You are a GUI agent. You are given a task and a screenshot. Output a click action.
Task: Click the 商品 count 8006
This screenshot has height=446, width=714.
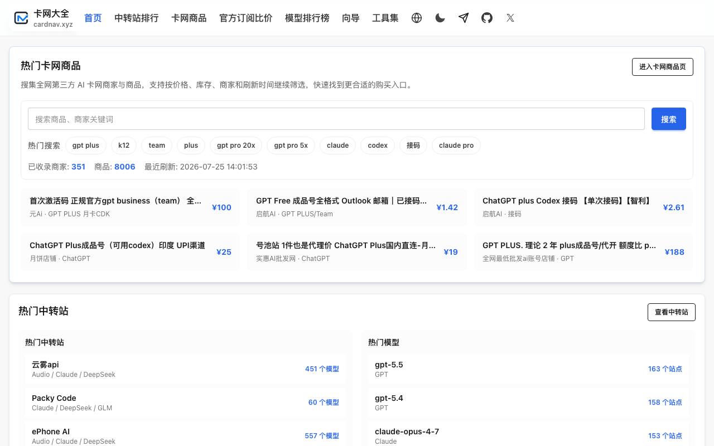pos(125,167)
